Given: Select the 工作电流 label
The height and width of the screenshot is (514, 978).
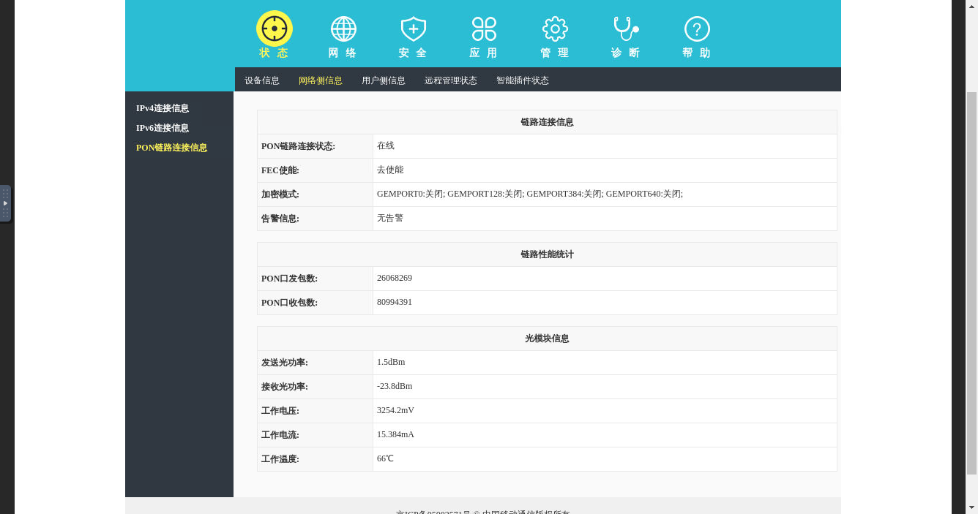Looking at the screenshot, I should 280,435.
